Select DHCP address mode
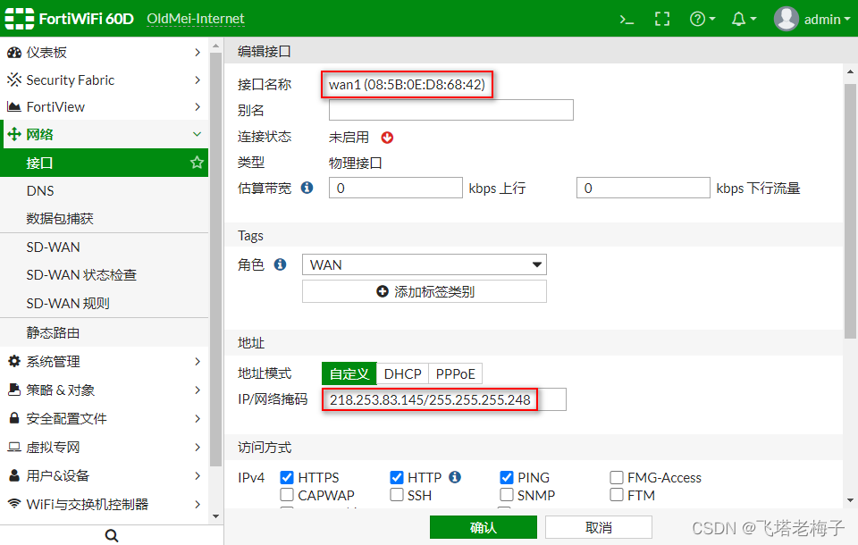Image resolution: width=858 pixels, height=545 pixels. [x=403, y=373]
